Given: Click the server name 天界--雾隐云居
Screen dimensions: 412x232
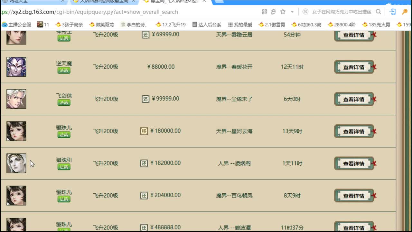Looking at the screenshot, I should [234, 34].
